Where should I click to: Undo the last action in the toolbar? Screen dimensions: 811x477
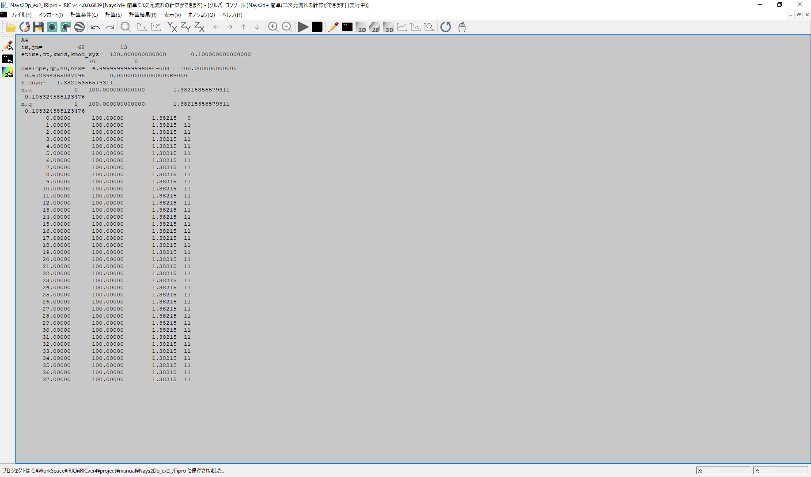point(95,27)
